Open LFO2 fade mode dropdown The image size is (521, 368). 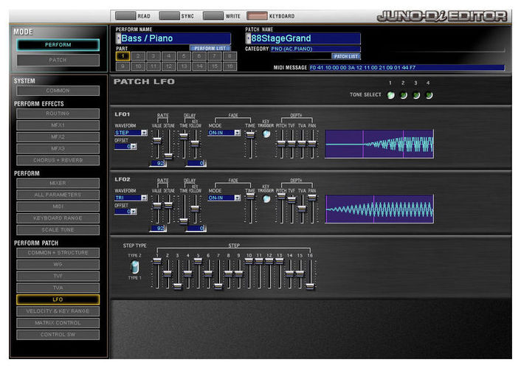point(237,198)
